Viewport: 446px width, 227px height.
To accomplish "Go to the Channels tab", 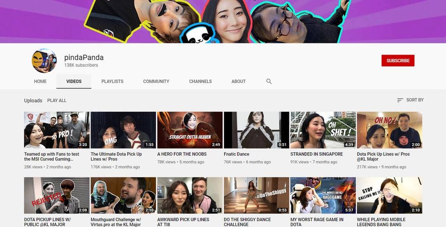I will (200, 81).
